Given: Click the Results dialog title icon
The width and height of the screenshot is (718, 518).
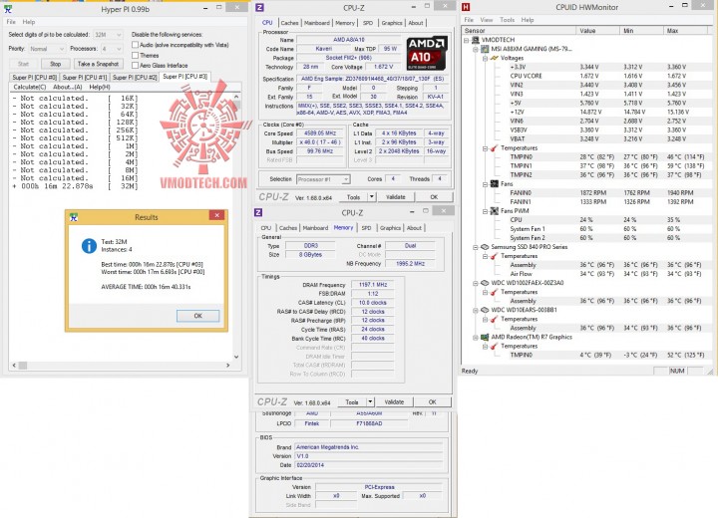Looking at the screenshot, I should pyautogui.click(x=74, y=217).
